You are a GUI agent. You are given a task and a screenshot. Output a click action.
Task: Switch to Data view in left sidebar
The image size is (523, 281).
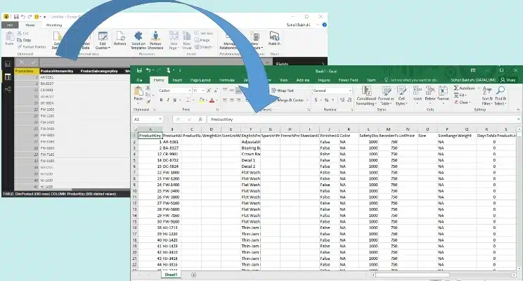pos(8,75)
